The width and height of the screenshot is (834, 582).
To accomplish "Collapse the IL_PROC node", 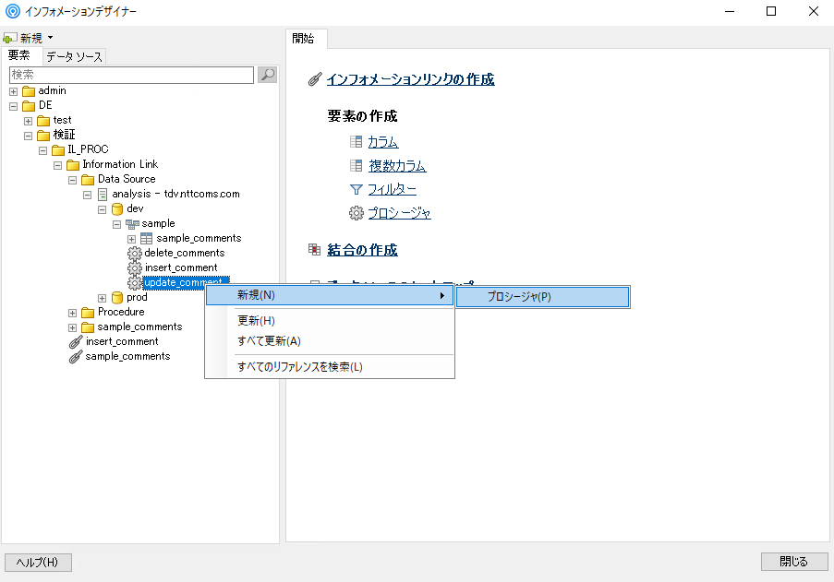I will coord(43,151).
